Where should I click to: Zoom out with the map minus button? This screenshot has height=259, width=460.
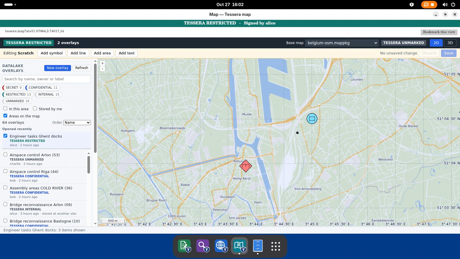click(102, 69)
